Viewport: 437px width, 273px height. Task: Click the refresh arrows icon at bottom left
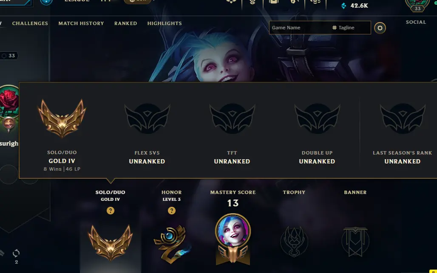pyautogui.click(x=16, y=253)
